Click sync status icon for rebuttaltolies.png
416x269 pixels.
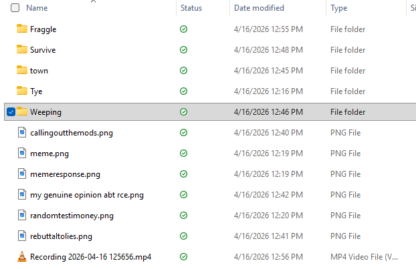pyautogui.click(x=184, y=236)
